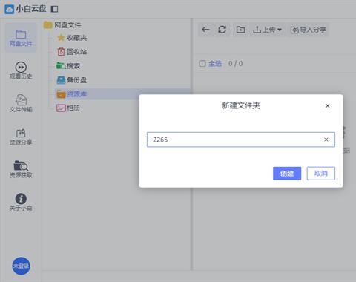Clear the folder name input
Viewport: 356px width, 282px height.
(326, 140)
